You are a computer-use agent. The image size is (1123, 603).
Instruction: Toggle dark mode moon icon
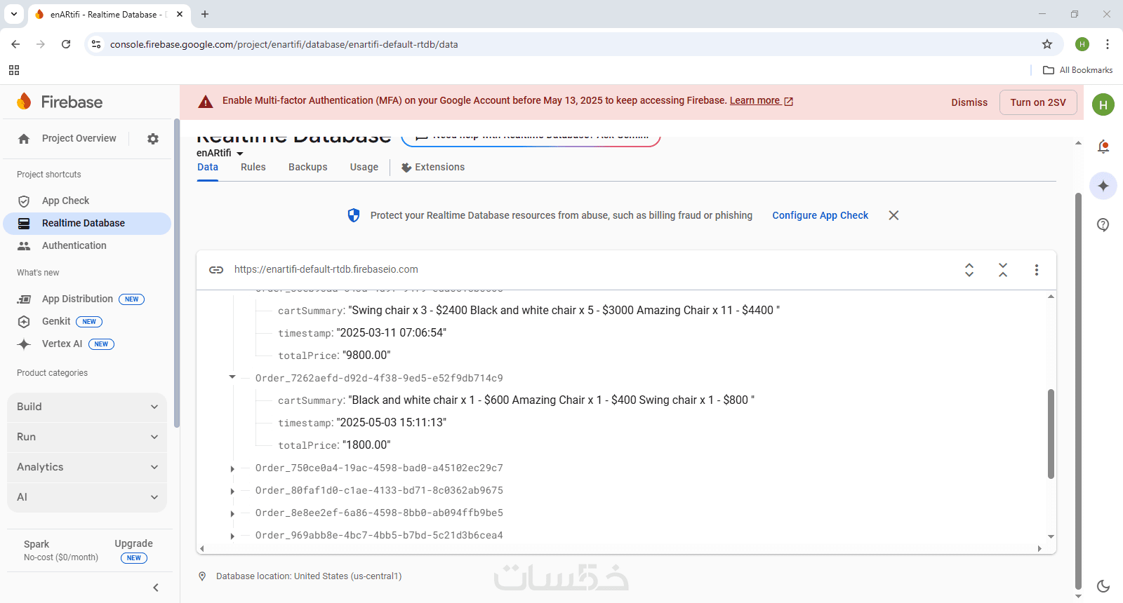click(x=1103, y=586)
